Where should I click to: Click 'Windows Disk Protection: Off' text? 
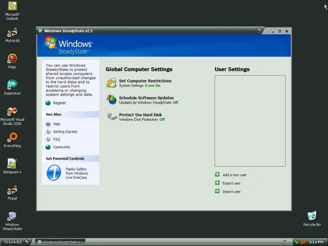point(142,119)
